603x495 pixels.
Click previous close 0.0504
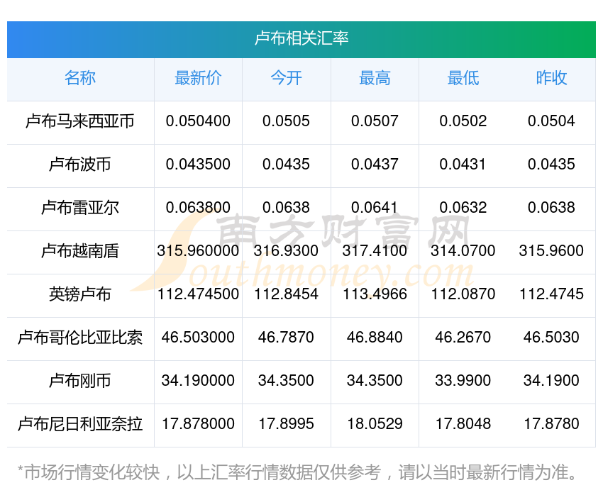pyautogui.click(x=551, y=121)
